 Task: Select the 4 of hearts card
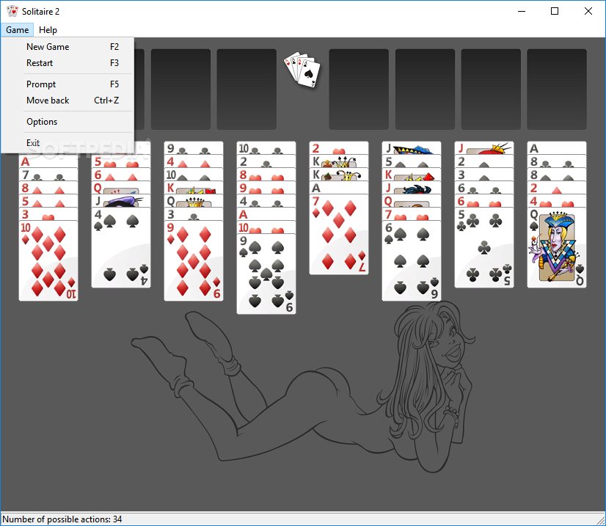(557, 201)
